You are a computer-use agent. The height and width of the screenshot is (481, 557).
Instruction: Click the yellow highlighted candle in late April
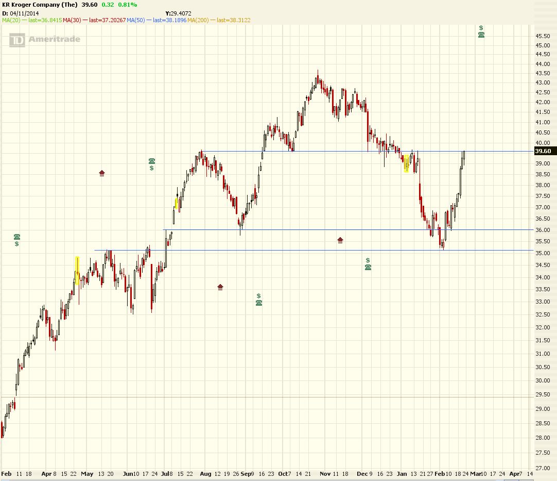click(77, 270)
